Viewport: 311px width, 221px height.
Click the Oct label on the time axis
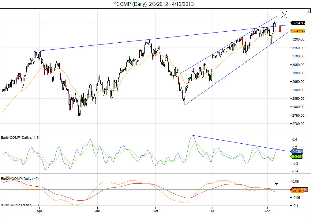pos(155,211)
